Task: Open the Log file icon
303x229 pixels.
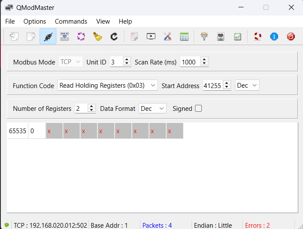Action: coord(134,37)
